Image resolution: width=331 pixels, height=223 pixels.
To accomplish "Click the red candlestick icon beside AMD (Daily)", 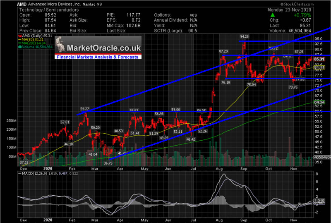I will [x=19, y=36].
